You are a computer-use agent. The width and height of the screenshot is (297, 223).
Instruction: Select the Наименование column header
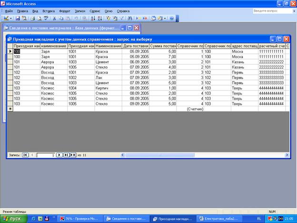tap(108, 46)
